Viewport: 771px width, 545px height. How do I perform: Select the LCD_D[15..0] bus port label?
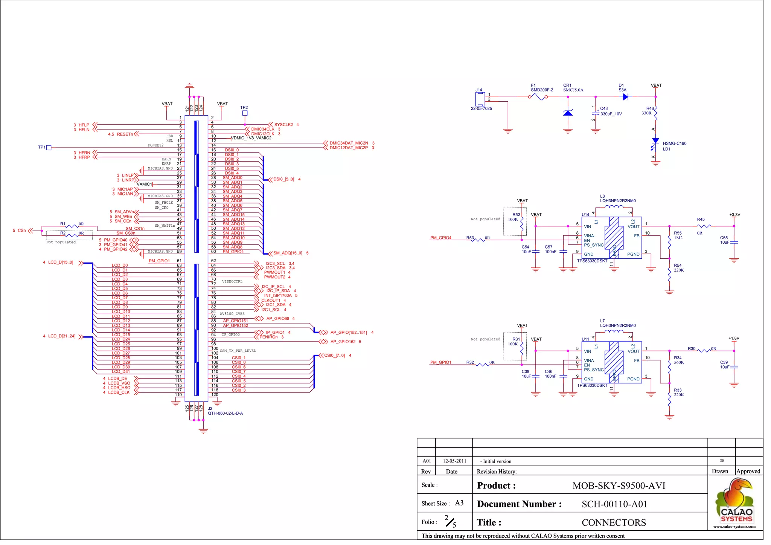(x=61, y=263)
